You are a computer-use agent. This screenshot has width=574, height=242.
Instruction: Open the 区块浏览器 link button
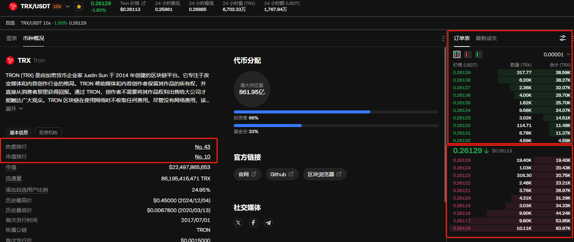click(x=325, y=174)
